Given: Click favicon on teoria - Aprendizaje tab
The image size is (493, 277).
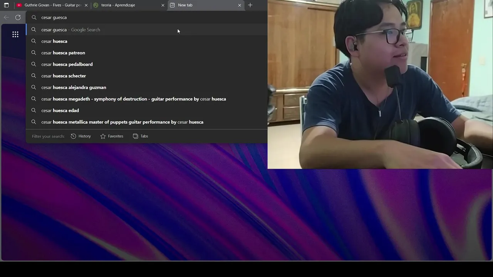Looking at the screenshot, I should point(96,5).
